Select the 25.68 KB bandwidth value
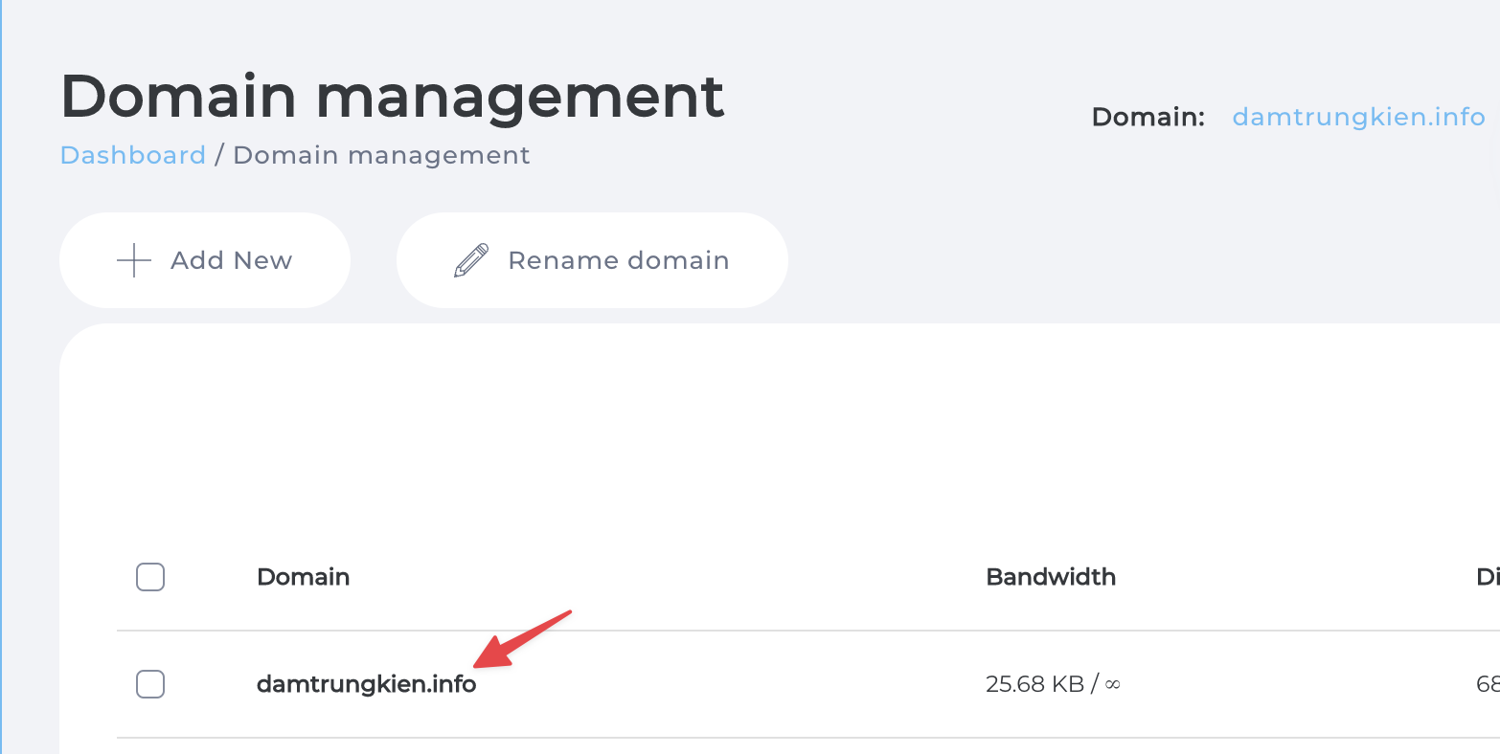Viewport: 1500px width, 754px height. (x=1053, y=684)
